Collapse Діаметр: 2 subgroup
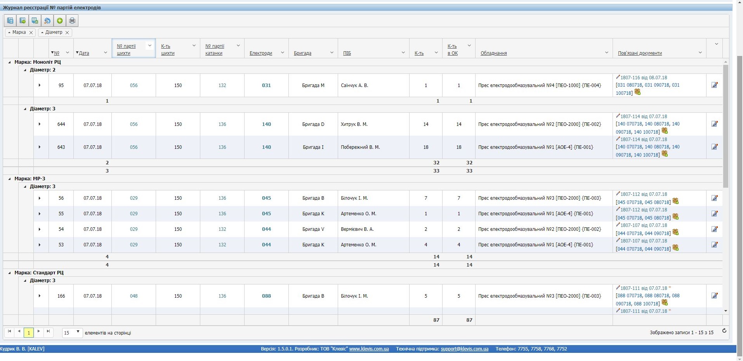This screenshot has height=361, width=743. click(25, 70)
